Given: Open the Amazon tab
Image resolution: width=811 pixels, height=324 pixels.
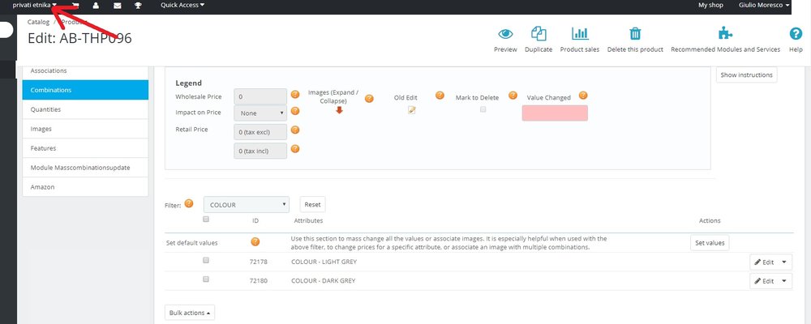Looking at the screenshot, I should tap(85, 187).
